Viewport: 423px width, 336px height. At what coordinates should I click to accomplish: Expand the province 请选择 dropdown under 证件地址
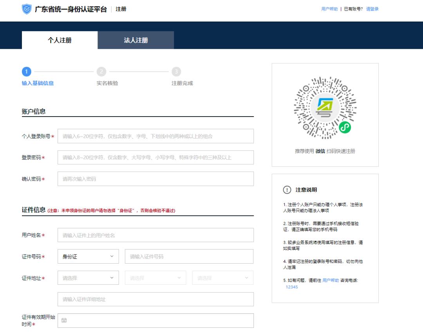(x=88, y=278)
